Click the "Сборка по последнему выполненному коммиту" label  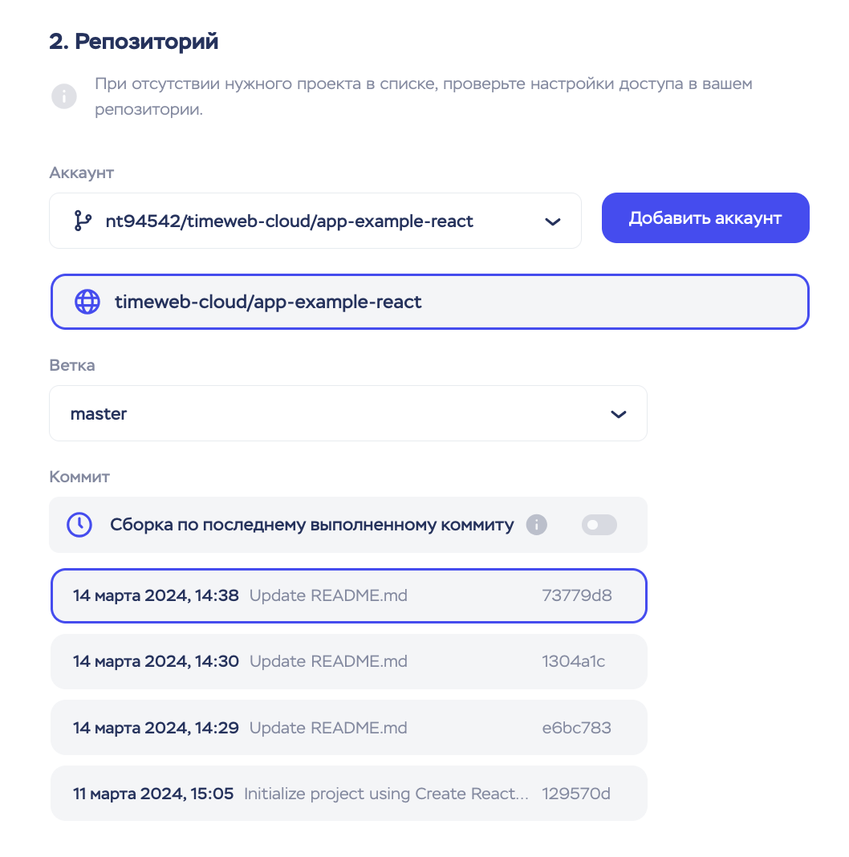(x=311, y=525)
